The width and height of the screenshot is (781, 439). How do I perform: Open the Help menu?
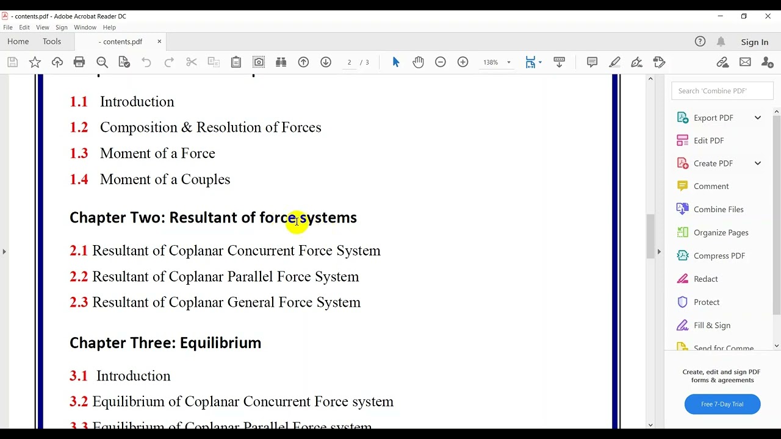pyautogui.click(x=109, y=27)
